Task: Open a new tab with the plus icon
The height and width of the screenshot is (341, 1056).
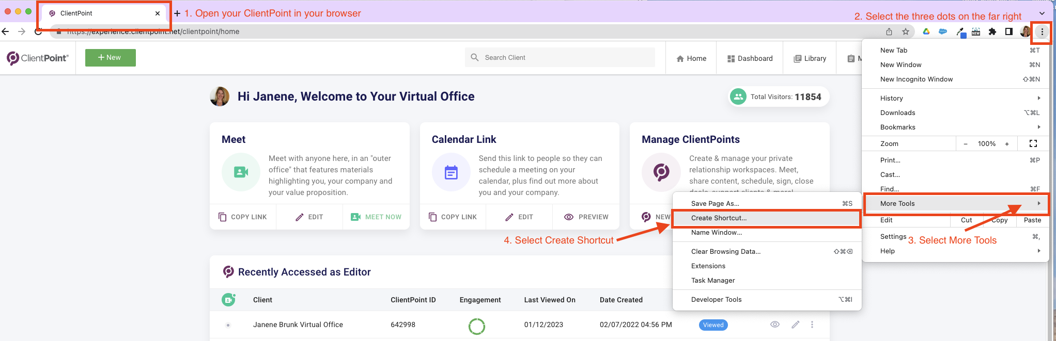Action: coord(177,13)
